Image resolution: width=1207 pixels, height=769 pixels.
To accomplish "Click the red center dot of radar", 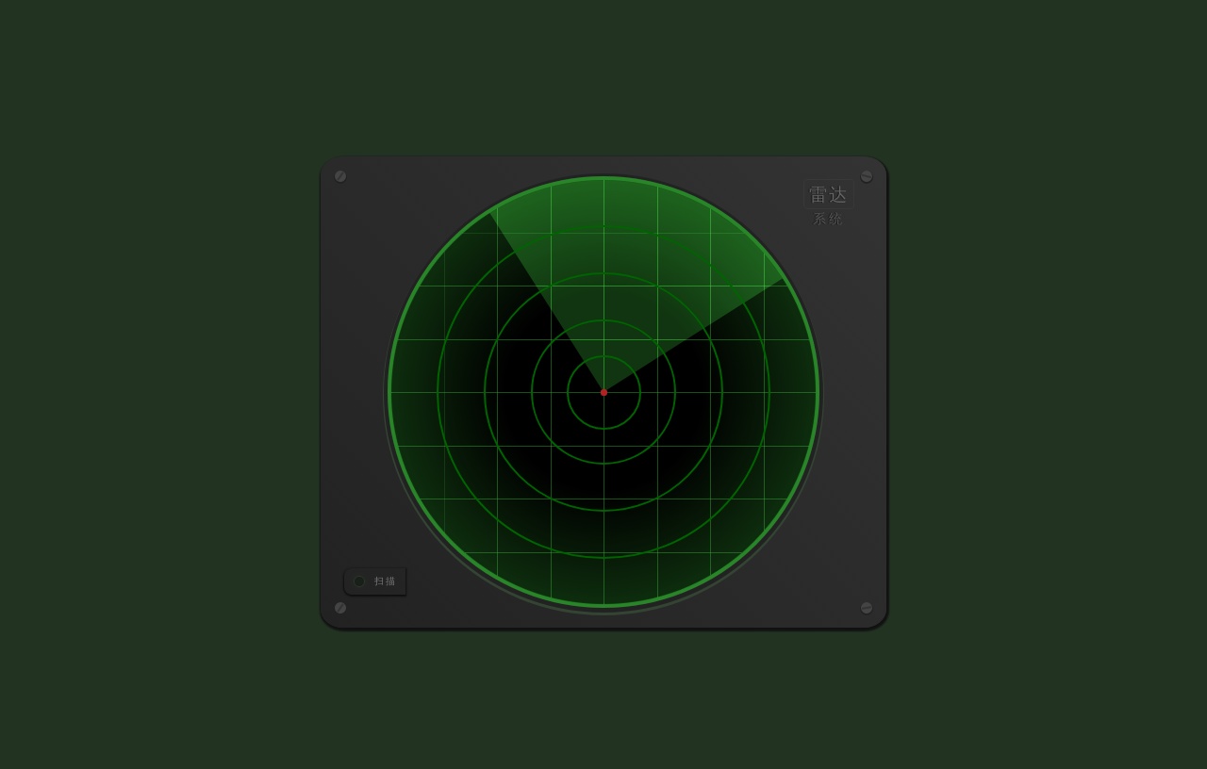I will 603,392.
